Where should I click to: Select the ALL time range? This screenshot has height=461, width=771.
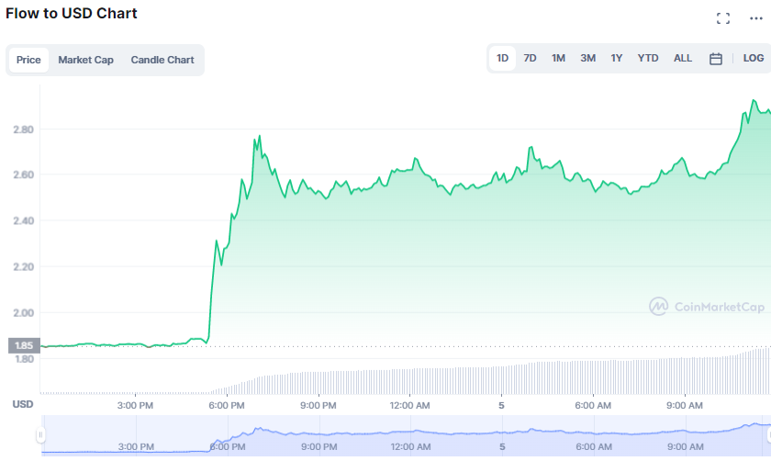pos(683,59)
